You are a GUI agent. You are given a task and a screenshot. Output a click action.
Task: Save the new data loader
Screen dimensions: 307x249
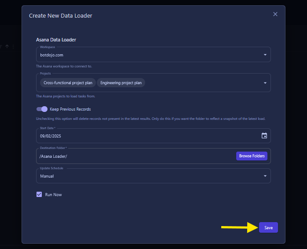point(268,227)
